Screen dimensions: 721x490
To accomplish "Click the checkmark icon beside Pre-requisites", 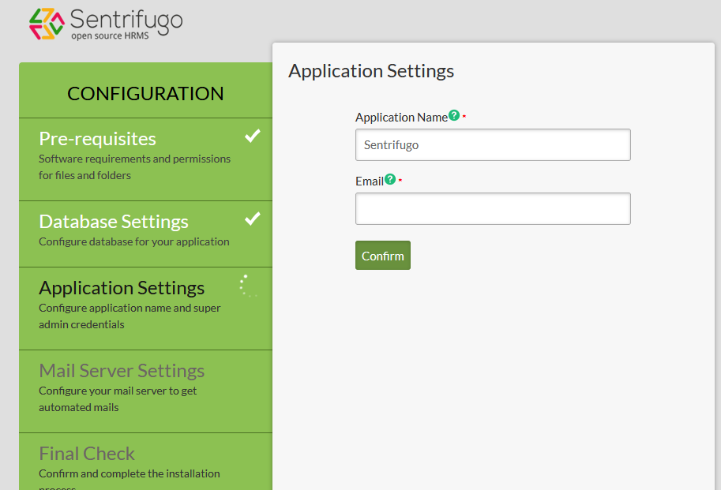I will (252, 137).
